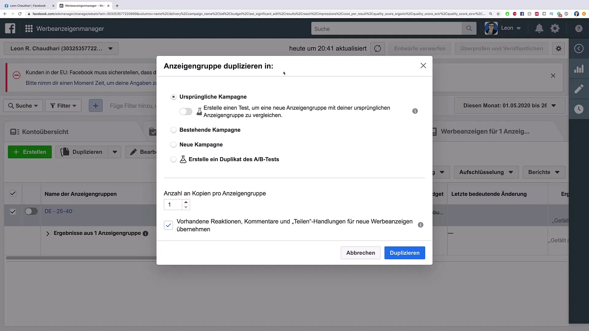Click the number of copies input field
This screenshot has width=589, height=331.
tap(173, 205)
